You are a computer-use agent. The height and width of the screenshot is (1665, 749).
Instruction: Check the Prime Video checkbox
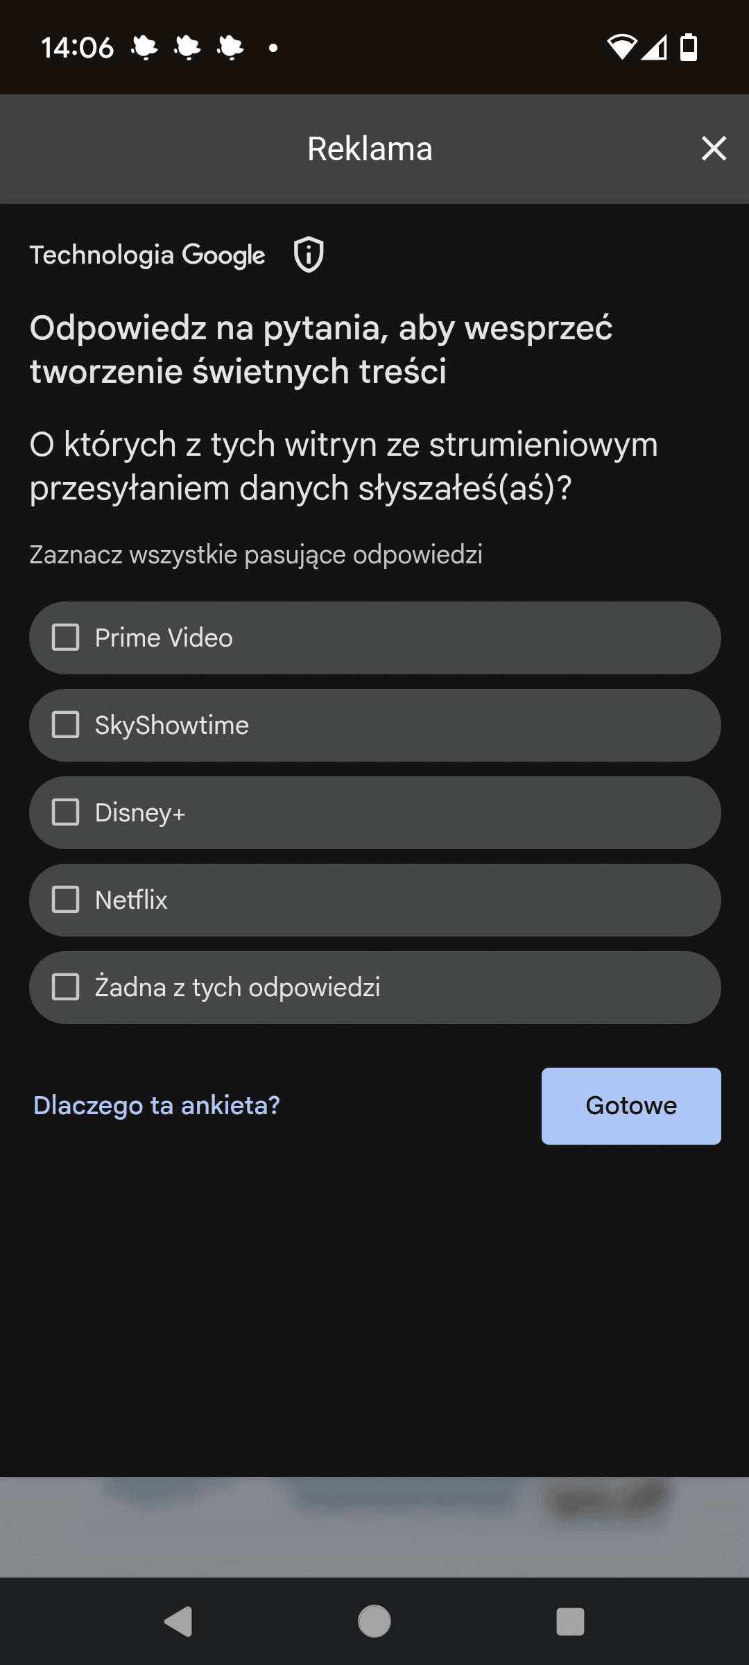66,638
